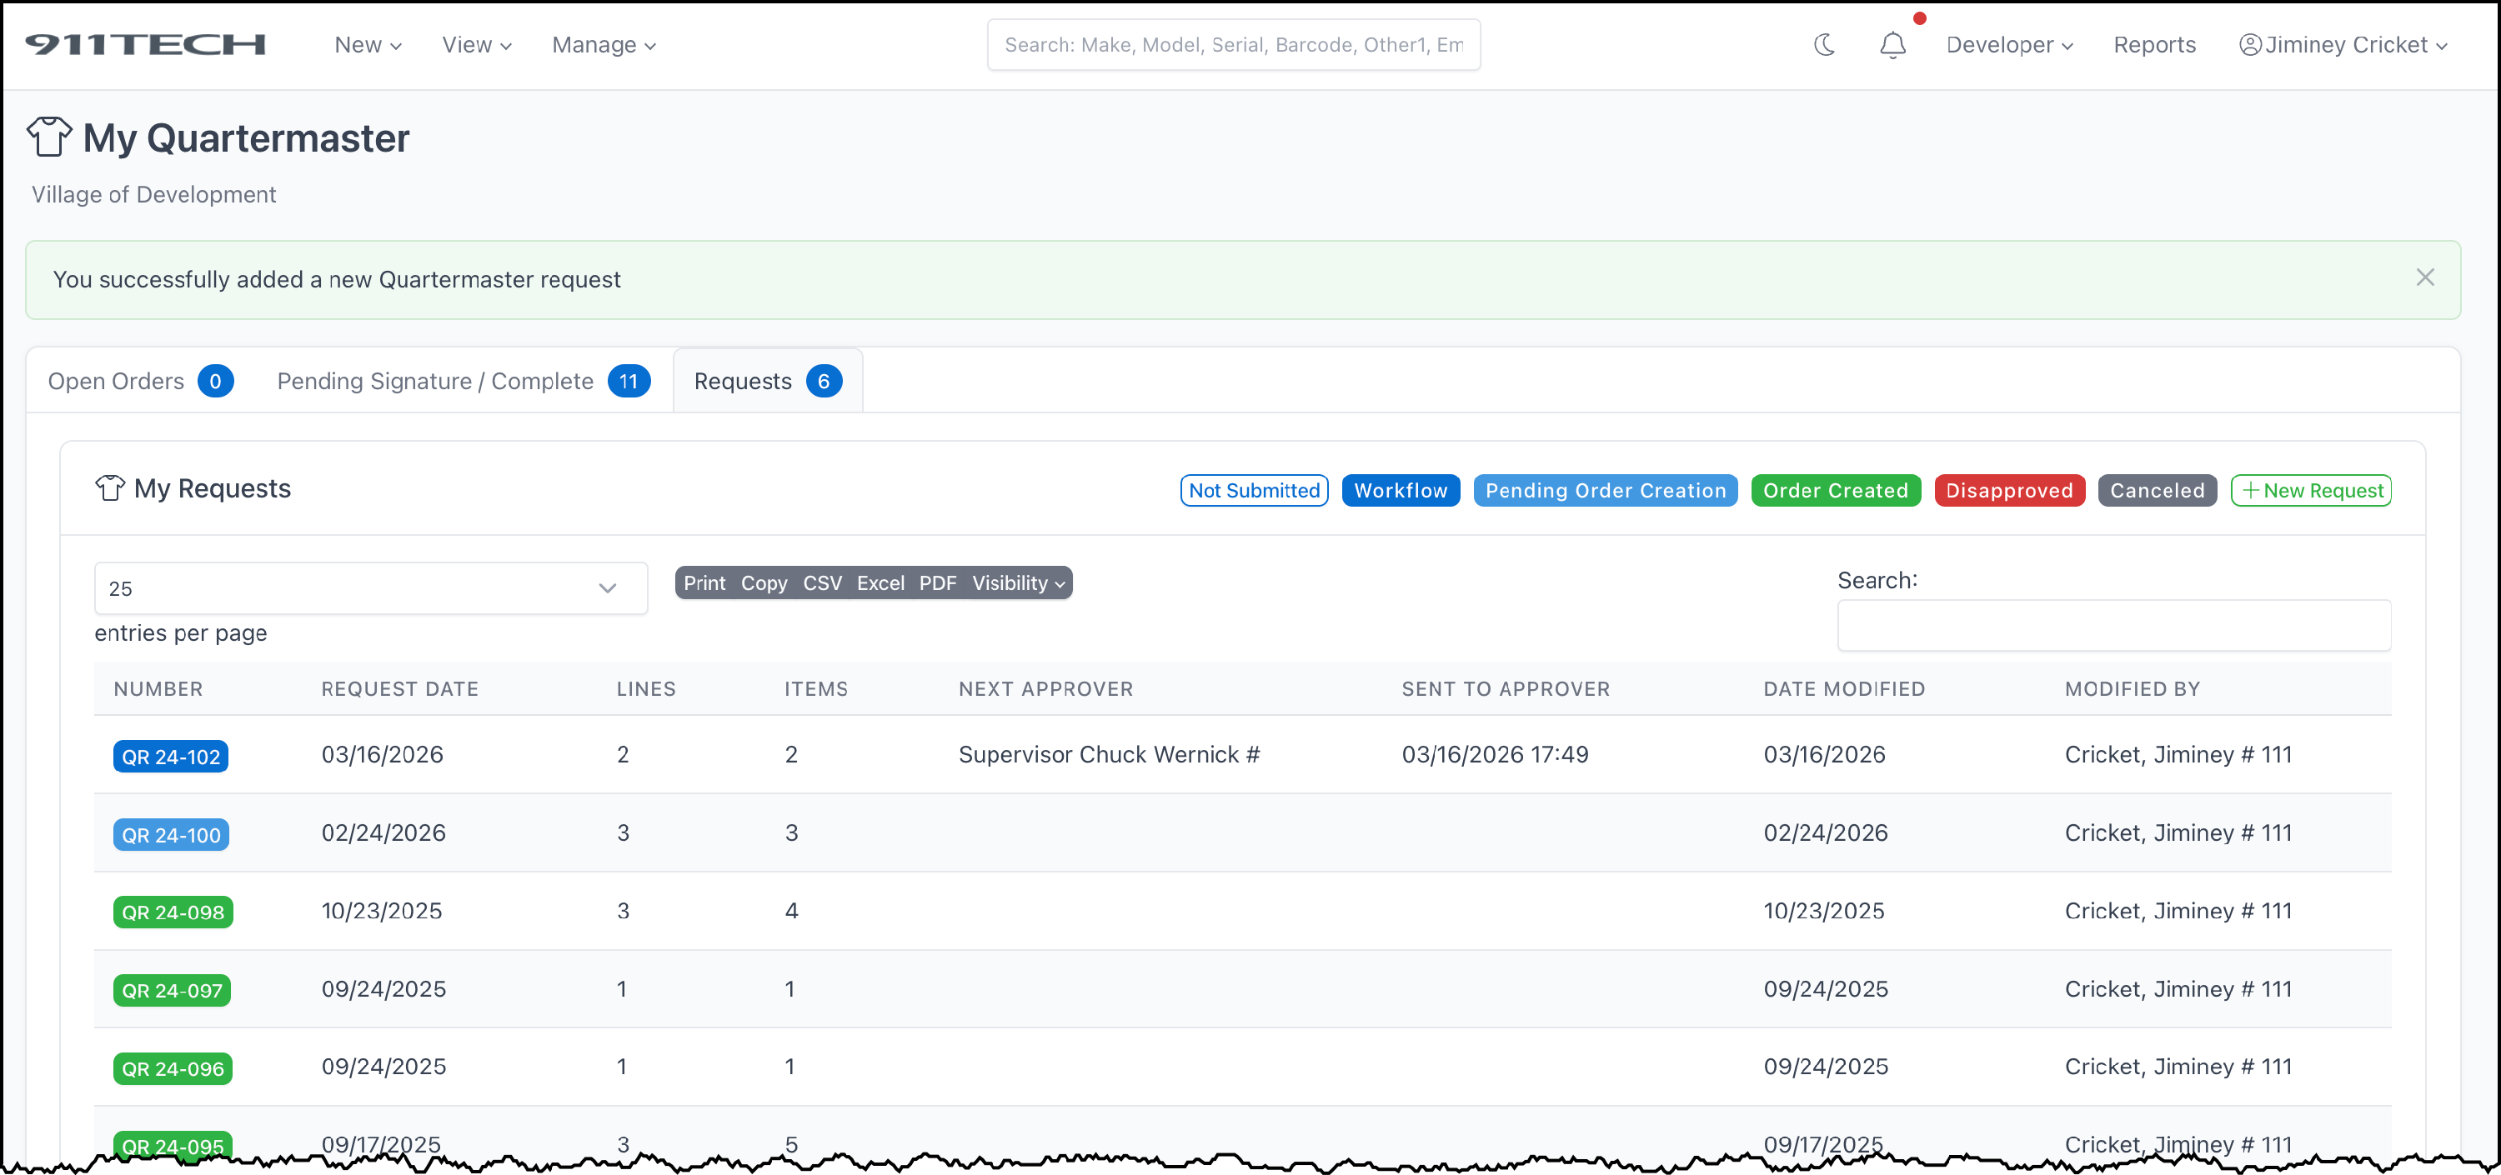Viewport: 2501px width, 1175px height.
Task: Open the Manage menu
Action: pos(603,45)
